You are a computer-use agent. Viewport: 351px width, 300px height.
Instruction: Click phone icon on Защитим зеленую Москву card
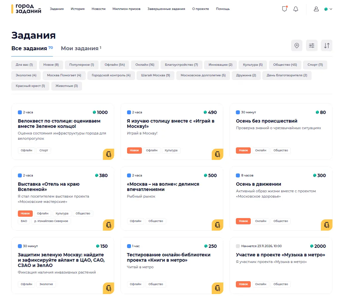pyautogui.click(x=109, y=288)
